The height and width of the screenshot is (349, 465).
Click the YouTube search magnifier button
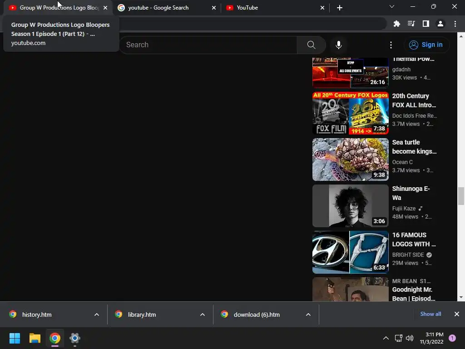click(x=311, y=45)
